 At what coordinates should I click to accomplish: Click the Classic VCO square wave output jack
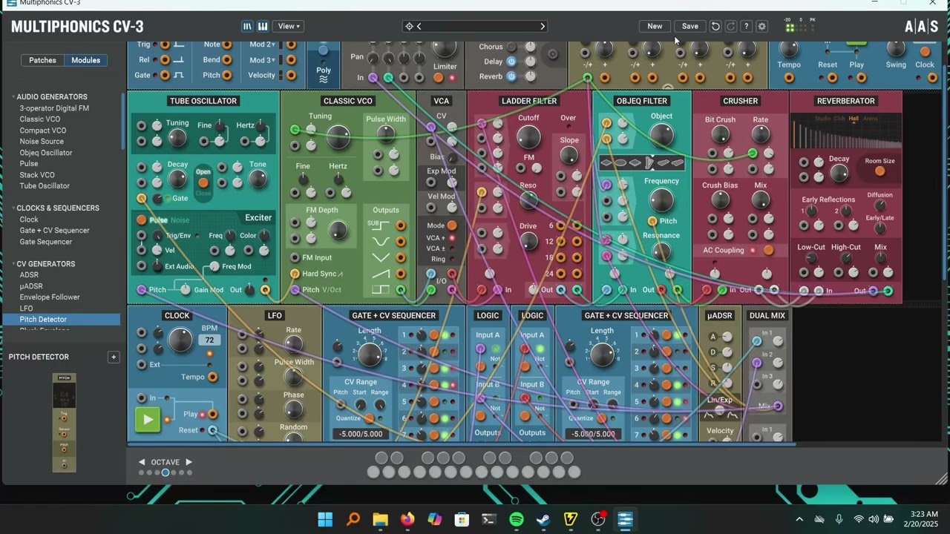(401, 290)
